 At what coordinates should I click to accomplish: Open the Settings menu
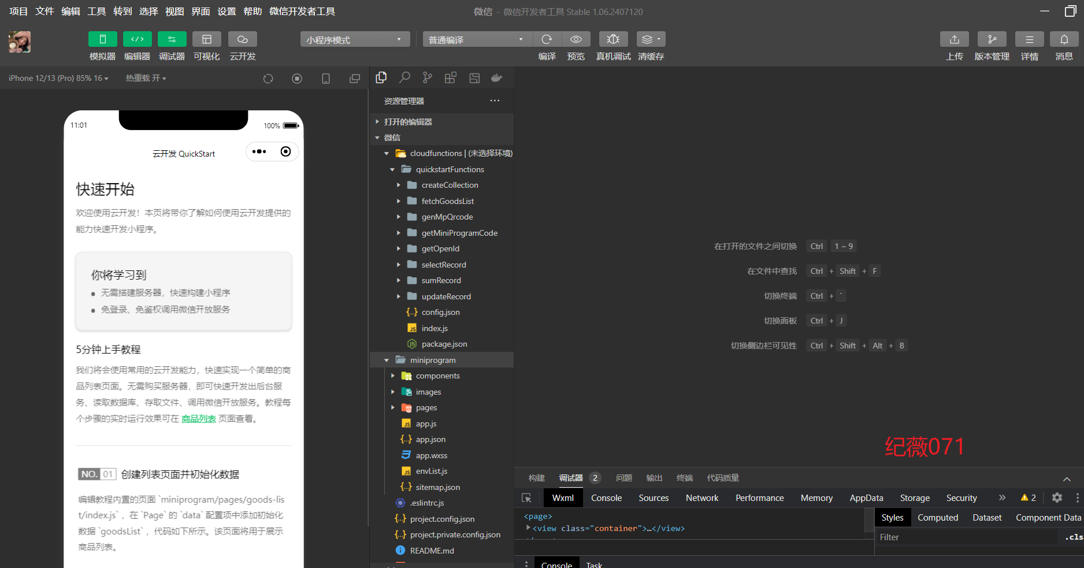click(x=227, y=12)
